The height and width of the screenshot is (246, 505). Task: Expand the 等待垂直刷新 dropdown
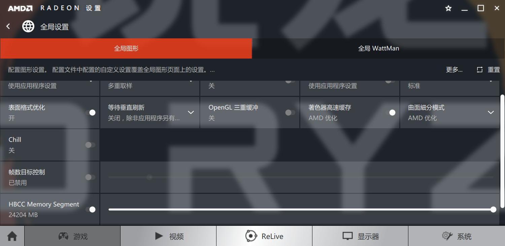tap(191, 112)
